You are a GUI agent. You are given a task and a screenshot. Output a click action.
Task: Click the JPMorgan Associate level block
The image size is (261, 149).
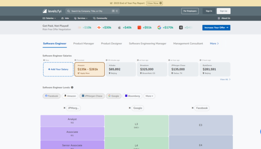(72, 134)
